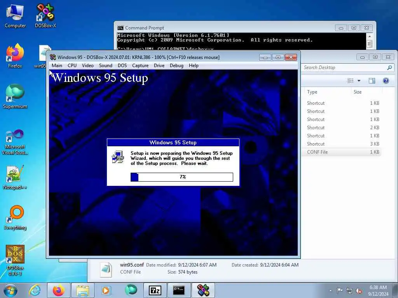398x298 pixels.
Task: Open the taskbar clock showing 6:38 AM
Action: 378,291
